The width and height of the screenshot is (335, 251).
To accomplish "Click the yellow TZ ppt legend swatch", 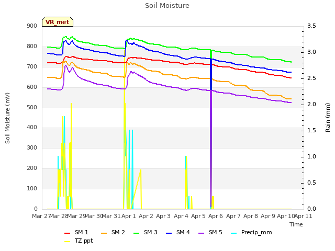I will [68, 242].
